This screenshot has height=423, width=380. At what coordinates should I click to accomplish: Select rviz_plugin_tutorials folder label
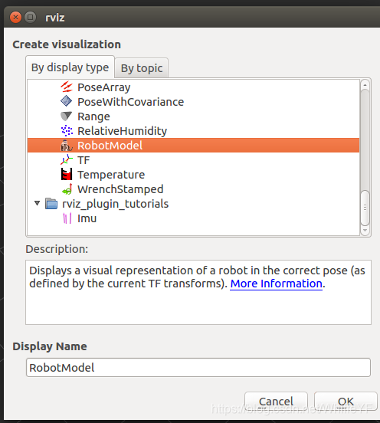(115, 204)
